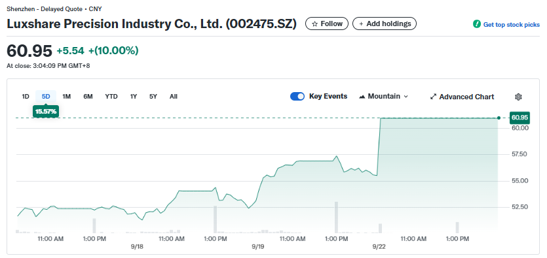
Task: Click the +(10.00%) percent change text
Action: coord(113,51)
